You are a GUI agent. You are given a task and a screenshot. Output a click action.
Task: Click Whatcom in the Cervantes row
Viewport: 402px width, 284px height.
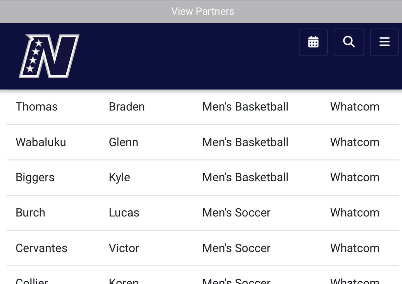pos(355,248)
